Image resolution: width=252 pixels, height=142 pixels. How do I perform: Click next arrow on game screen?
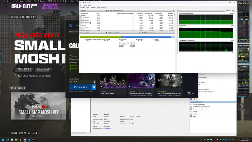click(x=241, y=106)
